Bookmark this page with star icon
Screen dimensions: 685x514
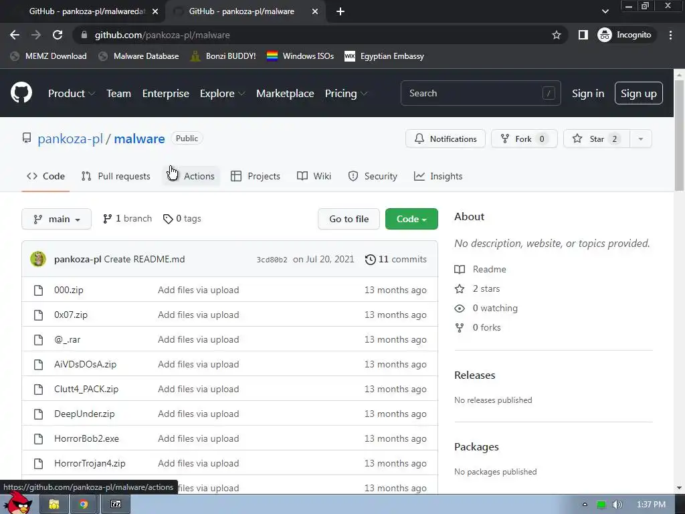tap(556, 35)
